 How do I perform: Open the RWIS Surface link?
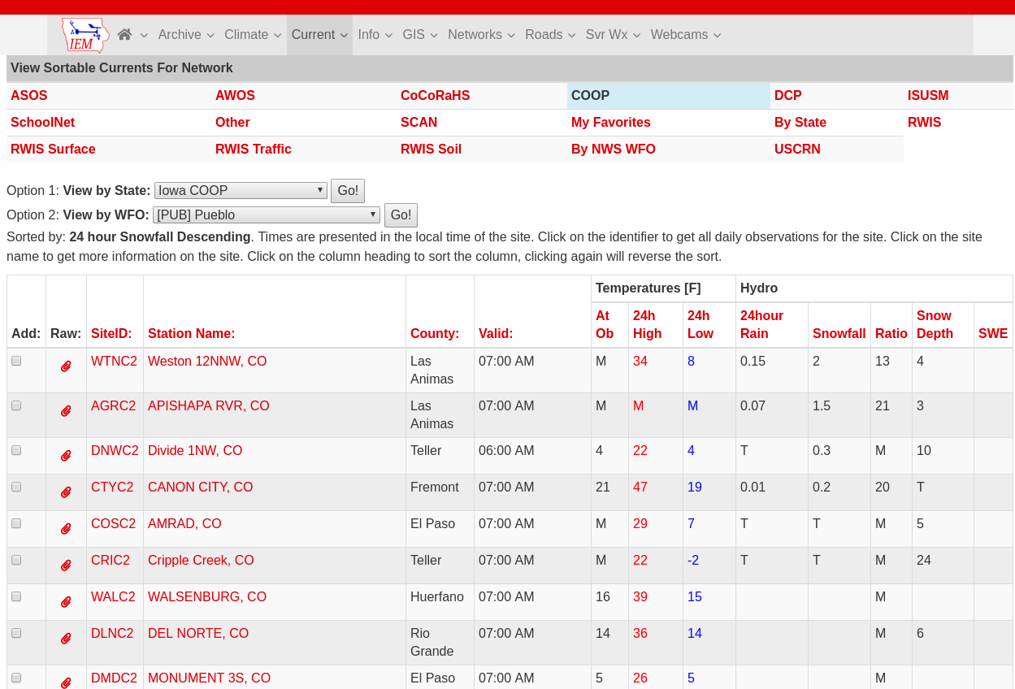point(53,149)
